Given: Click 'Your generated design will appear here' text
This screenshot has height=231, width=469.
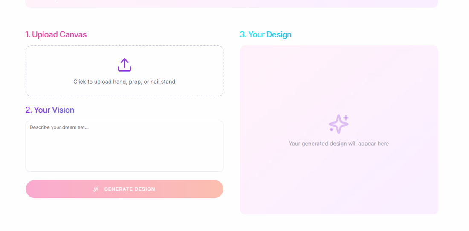Looking at the screenshot, I should [339, 144].
